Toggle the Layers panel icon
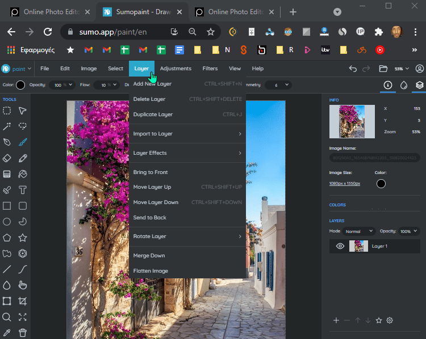 pos(419,85)
